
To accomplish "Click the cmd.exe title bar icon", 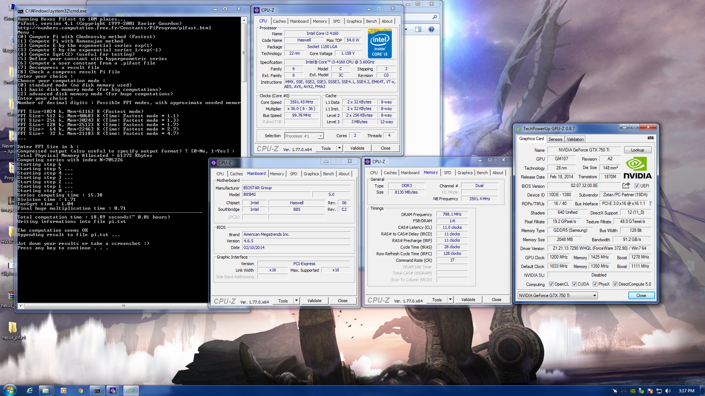I will [x=21, y=11].
